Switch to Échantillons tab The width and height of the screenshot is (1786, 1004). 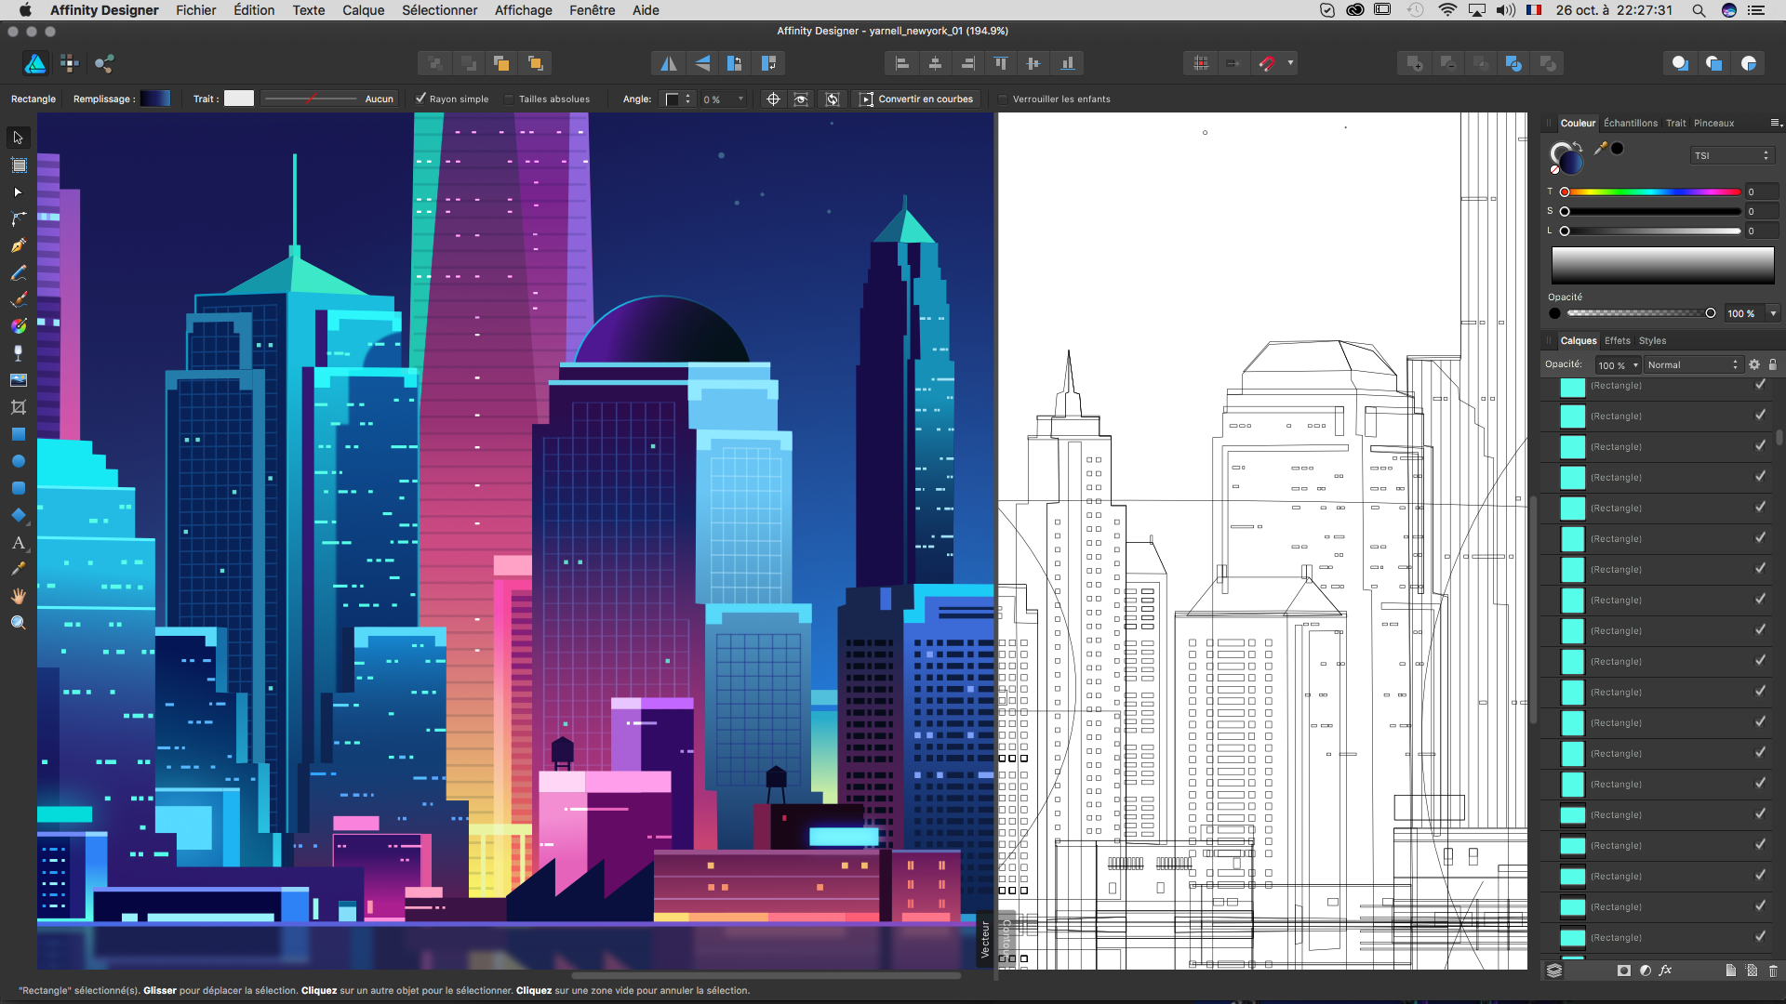(x=1630, y=123)
